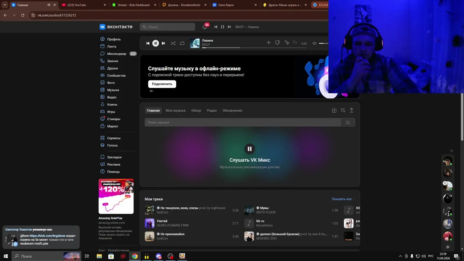Toggle repeat mode in the player
The width and height of the screenshot is (464, 261).
point(182,43)
